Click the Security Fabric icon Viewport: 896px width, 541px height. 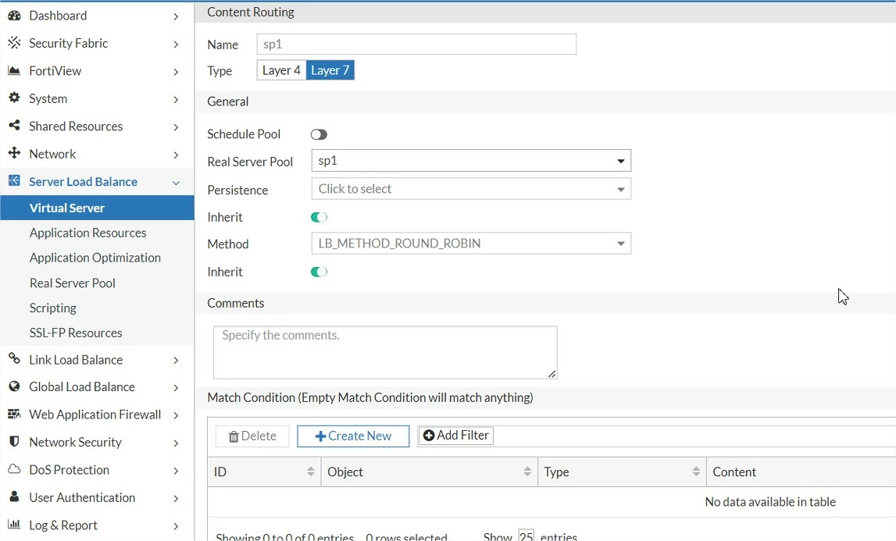coord(14,43)
